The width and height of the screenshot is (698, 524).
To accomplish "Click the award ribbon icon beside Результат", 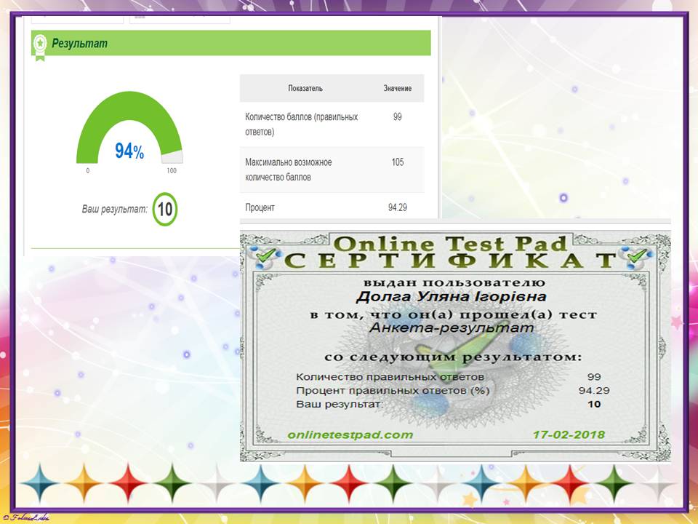I will coord(40,47).
